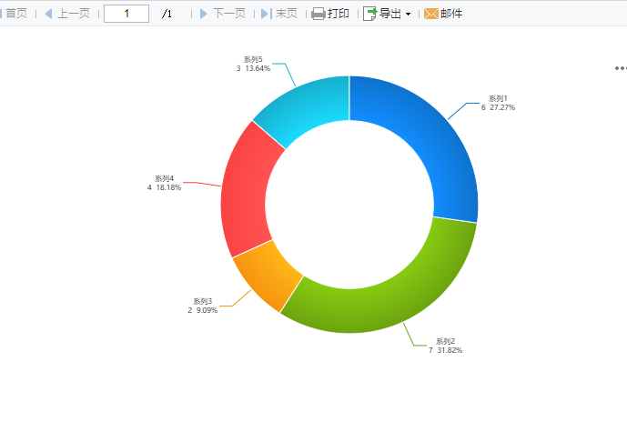
Task: Open the chart more-options ellipsis icon
Action: tap(621, 68)
